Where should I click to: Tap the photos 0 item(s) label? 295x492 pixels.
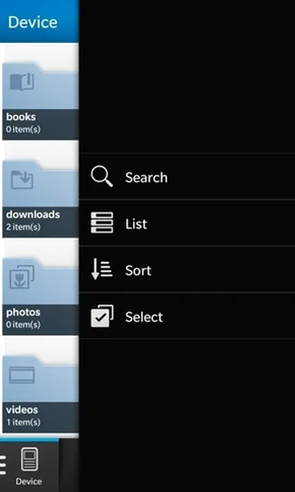[x=23, y=325]
